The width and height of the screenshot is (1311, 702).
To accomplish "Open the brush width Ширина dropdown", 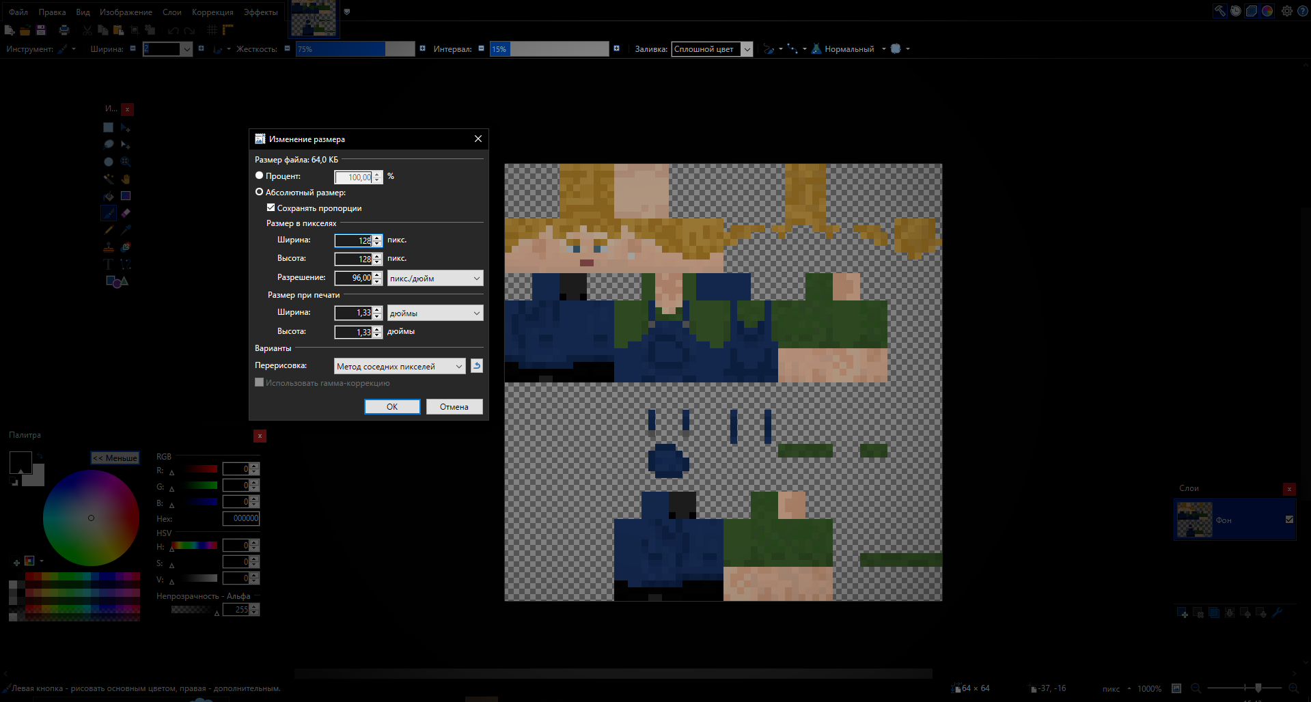I will [x=187, y=49].
